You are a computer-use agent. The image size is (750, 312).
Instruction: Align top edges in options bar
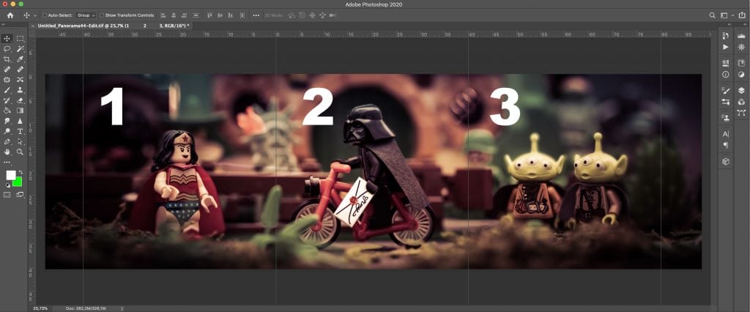(209, 15)
